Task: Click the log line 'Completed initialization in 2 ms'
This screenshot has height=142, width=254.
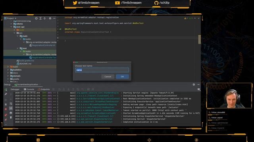Action: 140,122
